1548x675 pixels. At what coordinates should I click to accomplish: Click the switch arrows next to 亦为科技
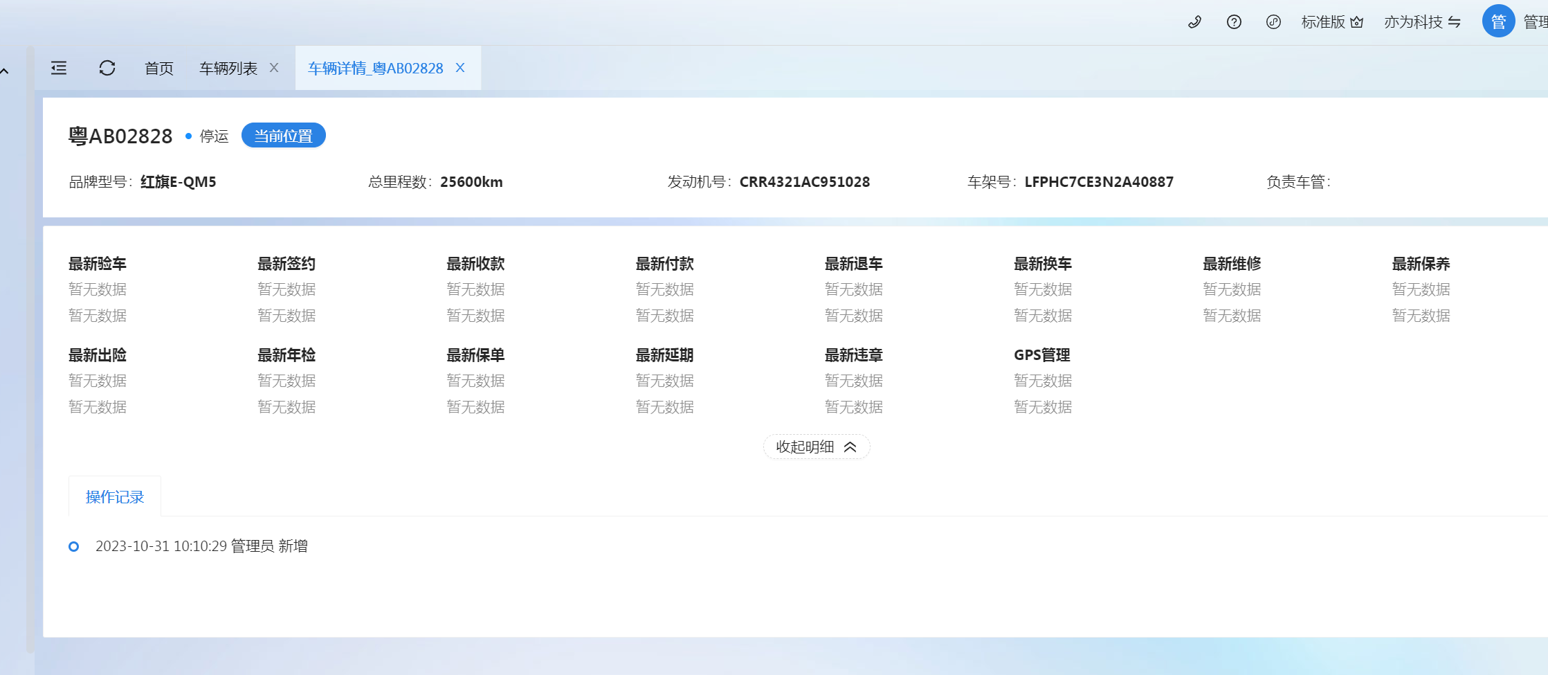(x=1455, y=22)
